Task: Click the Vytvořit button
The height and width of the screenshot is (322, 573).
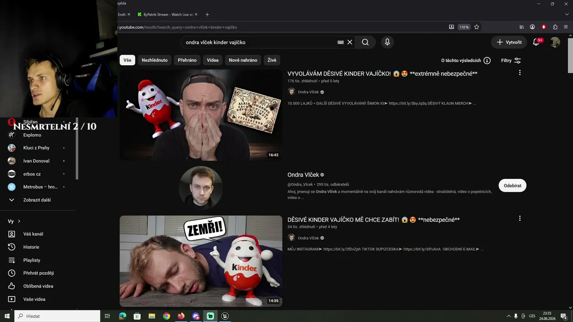Action: coord(509,42)
